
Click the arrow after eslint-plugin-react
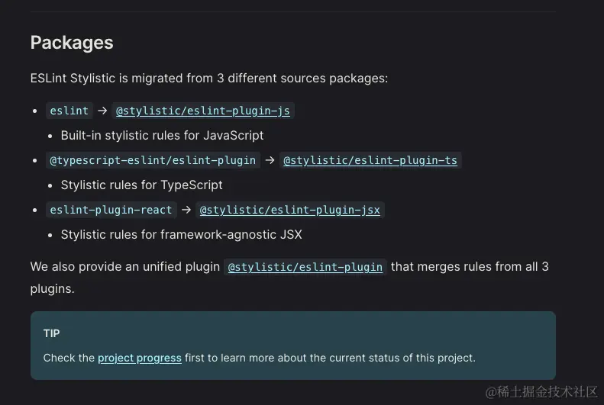186,210
